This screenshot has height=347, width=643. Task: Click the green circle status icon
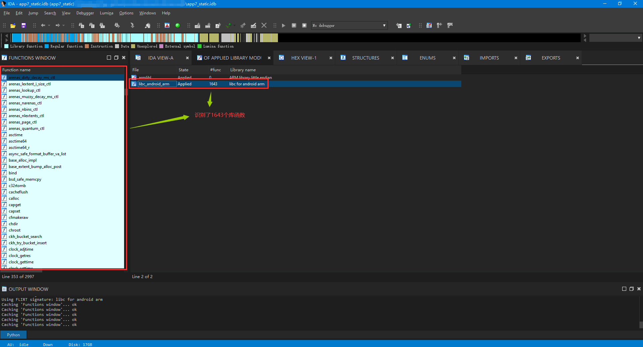coord(178,25)
